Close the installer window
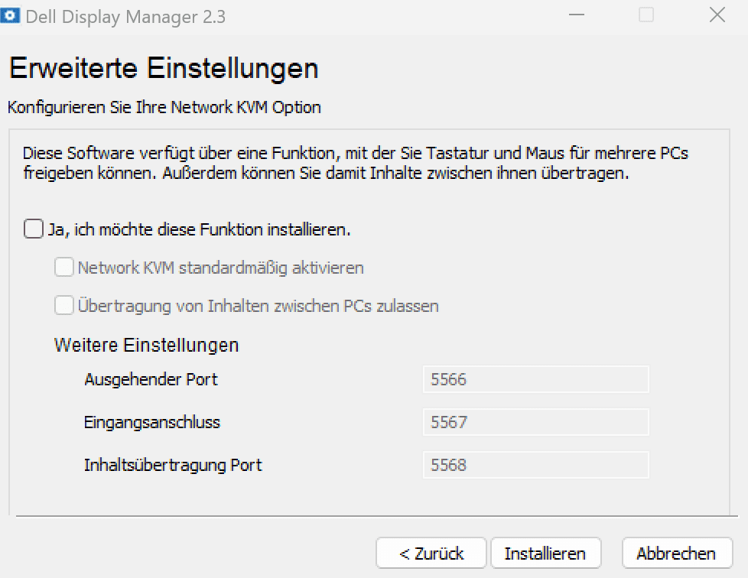This screenshot has height=578, width=748. 717,15
